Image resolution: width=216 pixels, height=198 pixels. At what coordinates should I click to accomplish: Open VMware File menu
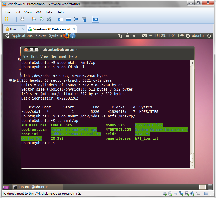tap(8, 12)
